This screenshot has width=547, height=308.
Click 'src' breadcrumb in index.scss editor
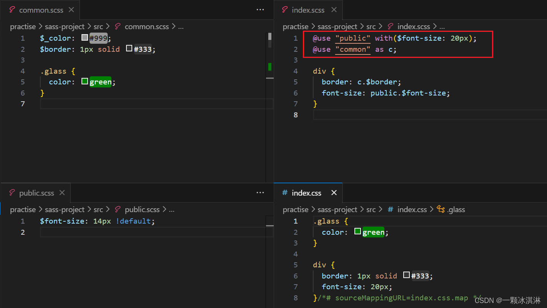coord(371,27)
